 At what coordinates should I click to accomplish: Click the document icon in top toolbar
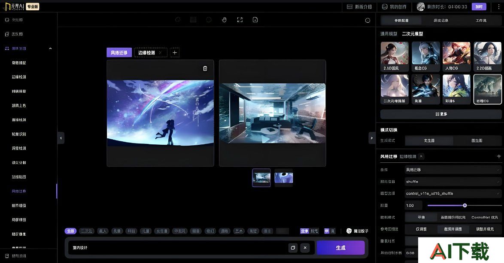pyautogui.click(x=255, y=20)
